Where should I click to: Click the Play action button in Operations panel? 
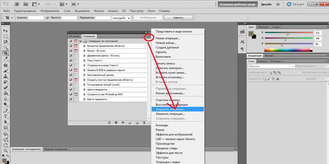(x=123, y=123)
